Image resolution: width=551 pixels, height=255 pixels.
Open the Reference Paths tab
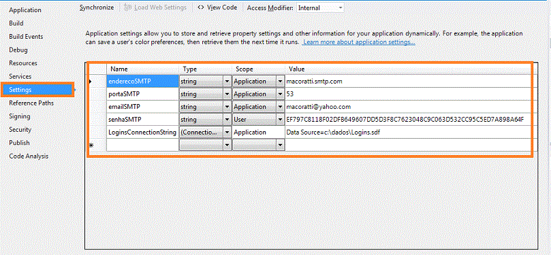coord(31,103)
